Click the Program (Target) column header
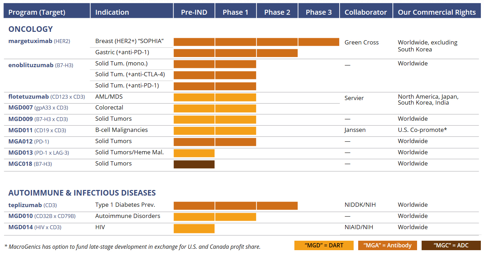This screenshot has height=254, width=484. 37,12
